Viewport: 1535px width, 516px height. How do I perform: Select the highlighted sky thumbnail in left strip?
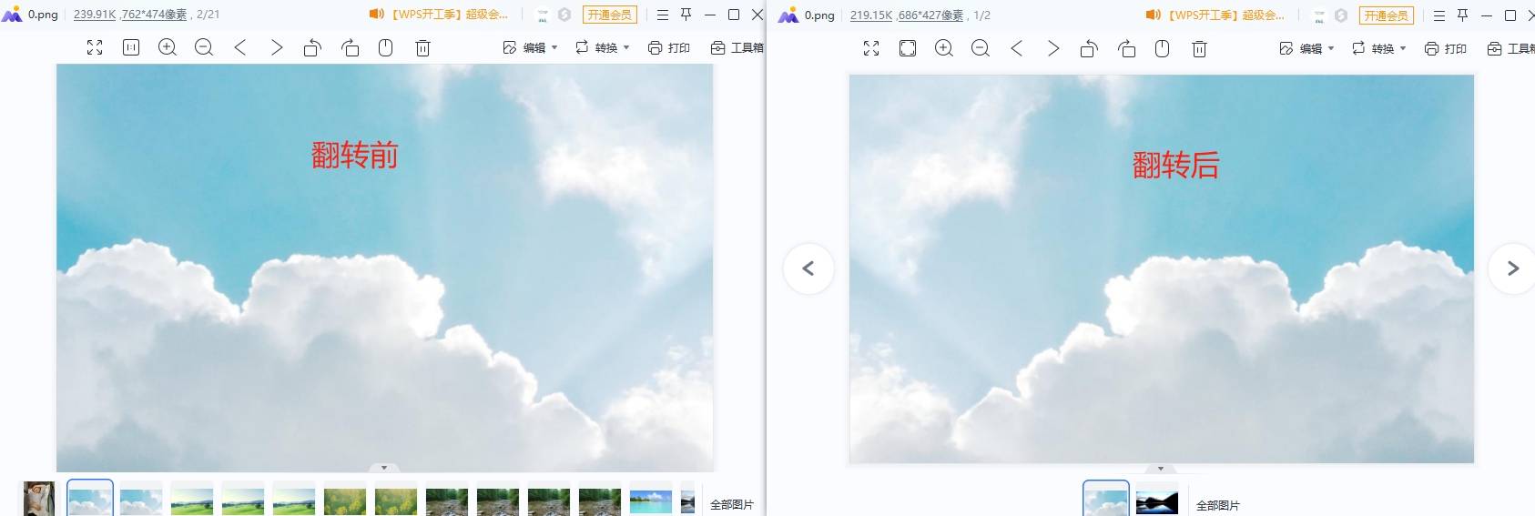(x=90, y=499)
